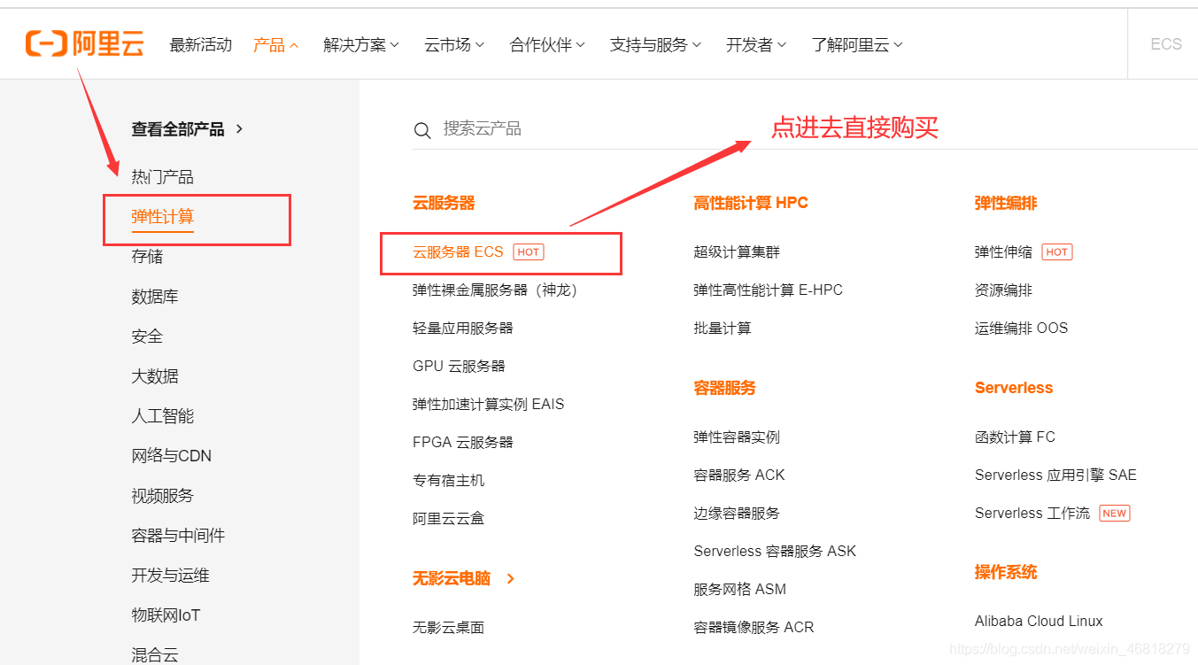Image resolution: width=1198 pixels, height=665 pixels.
Task: Select 存储 category in sidebar
Action: coord(147,257)
